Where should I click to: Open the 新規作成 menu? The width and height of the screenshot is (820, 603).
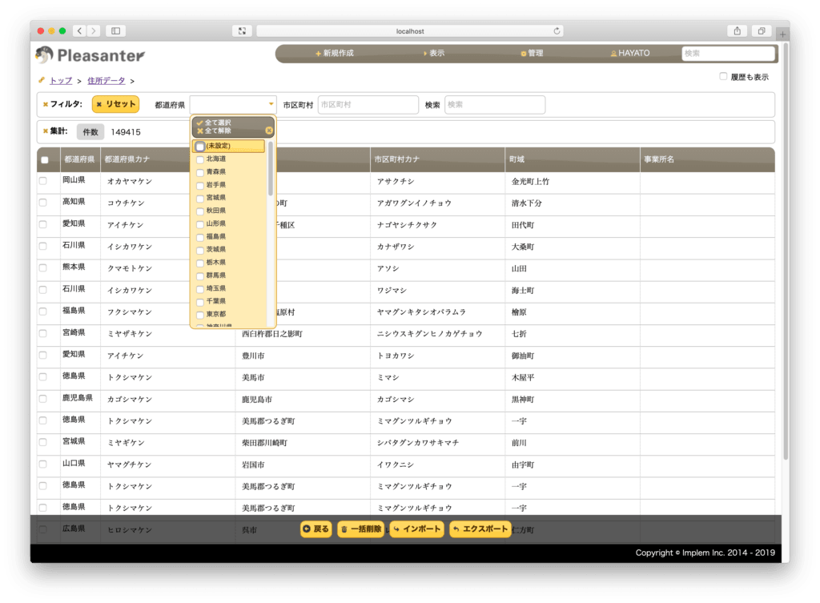coord(334,53)
